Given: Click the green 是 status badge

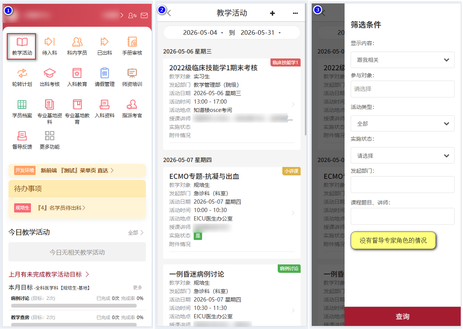Looking at the screenshot, I should 198,236.
